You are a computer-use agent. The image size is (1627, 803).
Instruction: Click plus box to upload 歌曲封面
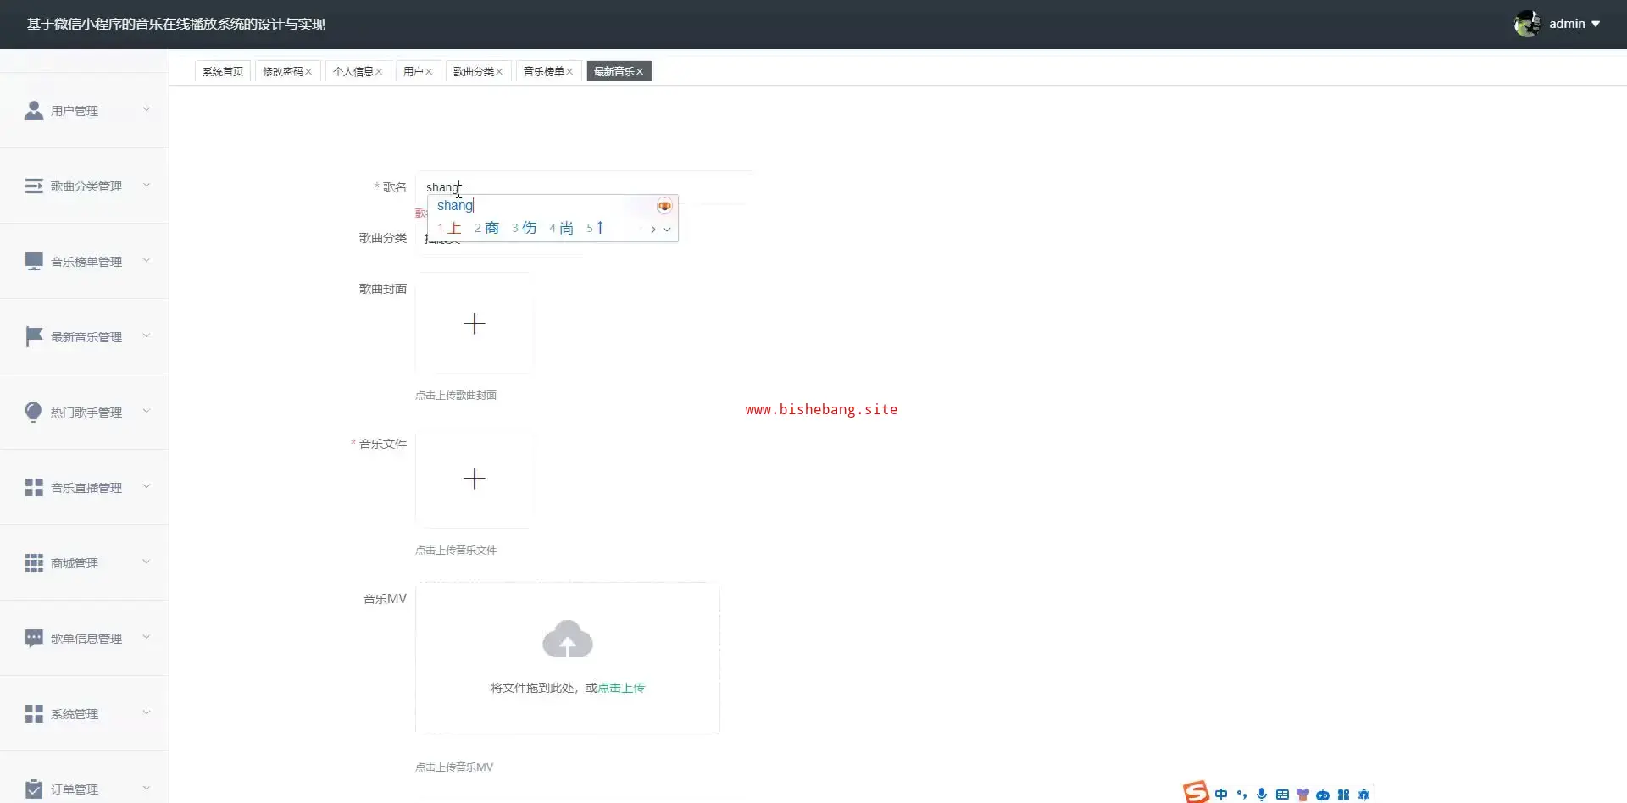coord(475,324)
